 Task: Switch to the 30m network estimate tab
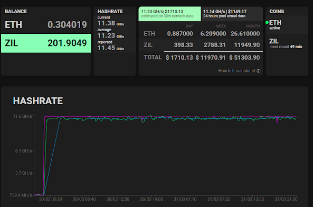point(169,14)
